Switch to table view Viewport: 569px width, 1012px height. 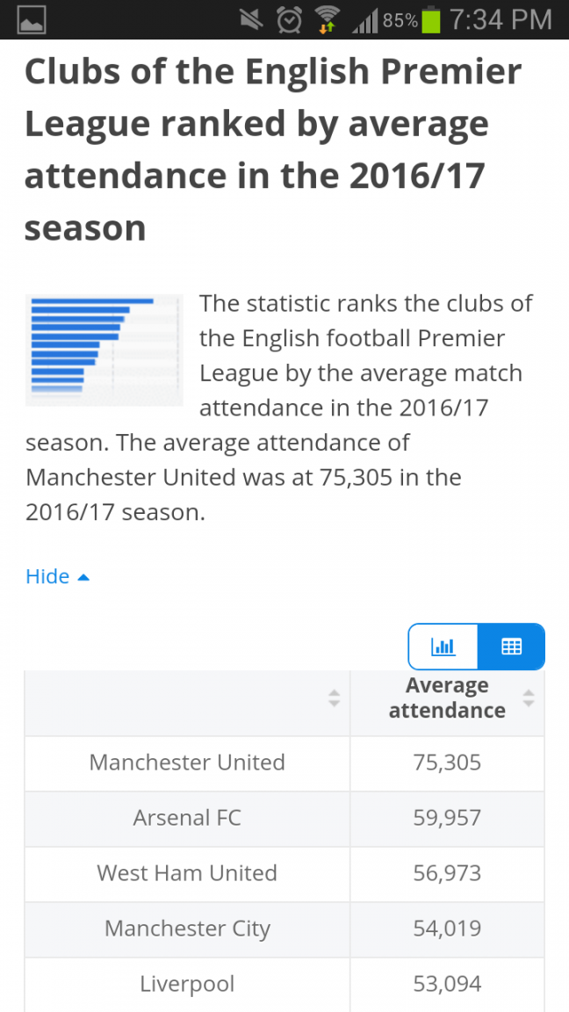(511, 646)
